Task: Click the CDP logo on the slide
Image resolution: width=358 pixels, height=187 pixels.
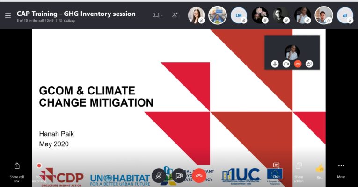Action: [x=62, y=177]
